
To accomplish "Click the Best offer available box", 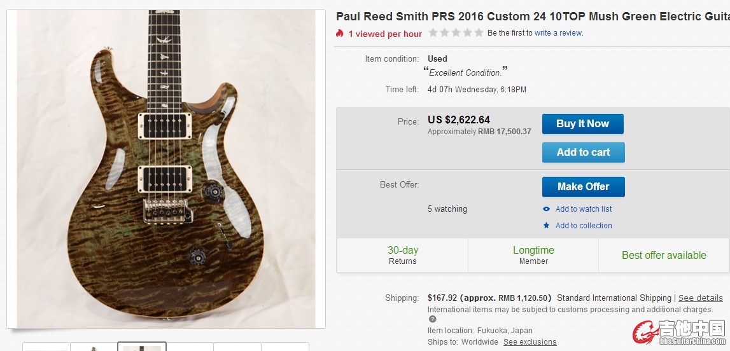I will click(x=664, y=255).
